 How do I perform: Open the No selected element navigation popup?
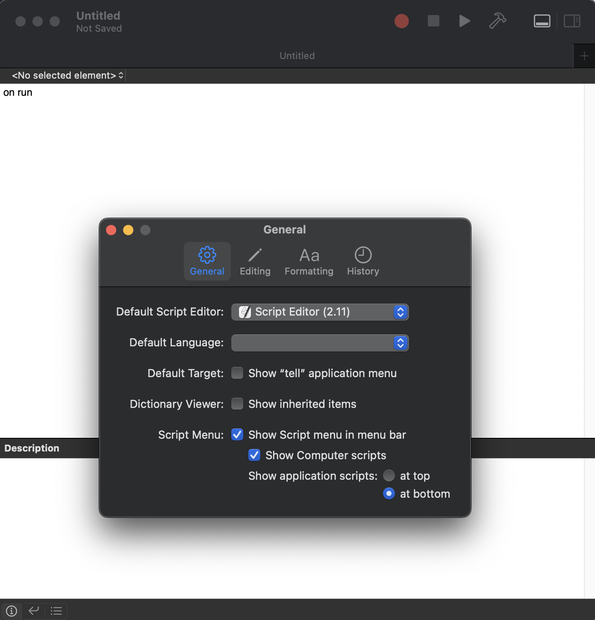pyautogui.click(x=68, y=76)
